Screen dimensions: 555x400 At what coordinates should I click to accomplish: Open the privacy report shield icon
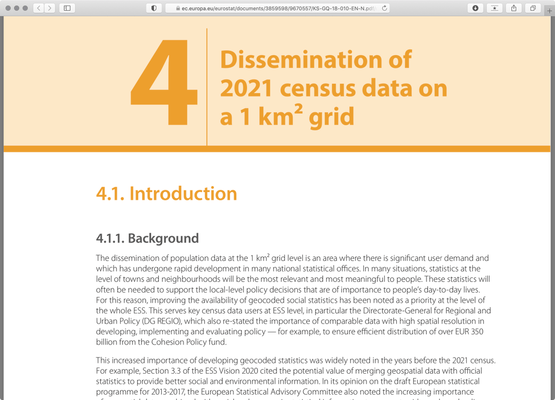pos(154,8)
